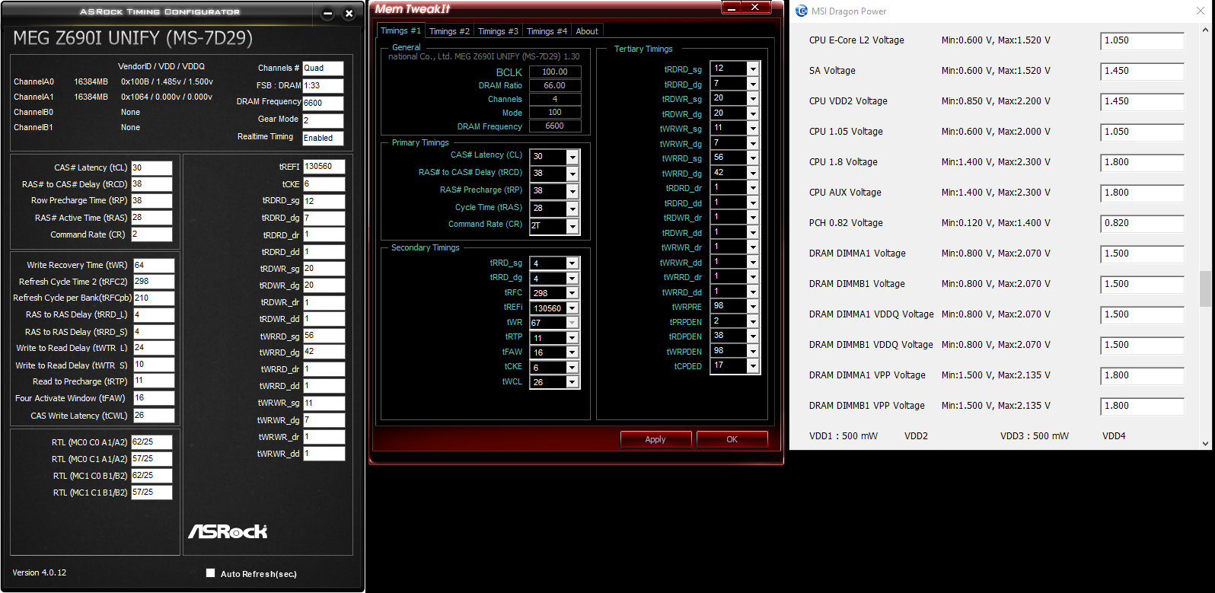This screenshot has height=593, width=1215.
Task: Expand the RAS# to CAS# Delay (tRCD) dropdown in Mem TweakIt
Action: (x=572, y=174)
